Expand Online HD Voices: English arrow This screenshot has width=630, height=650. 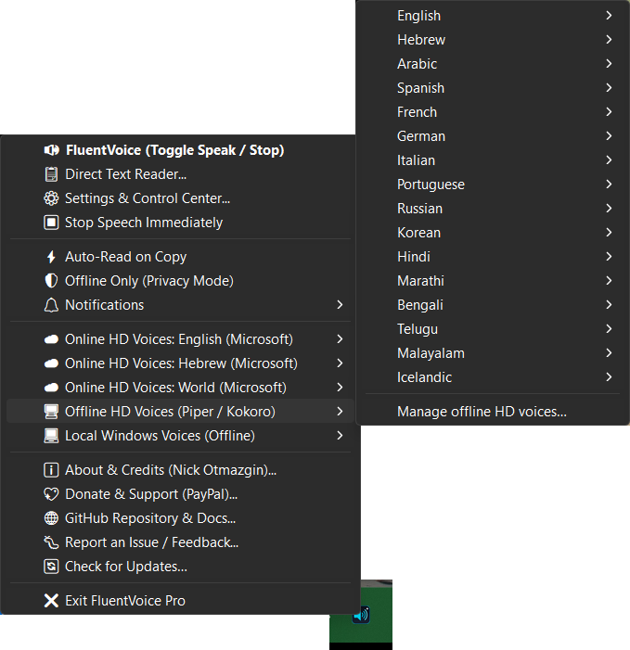point(340,339)
